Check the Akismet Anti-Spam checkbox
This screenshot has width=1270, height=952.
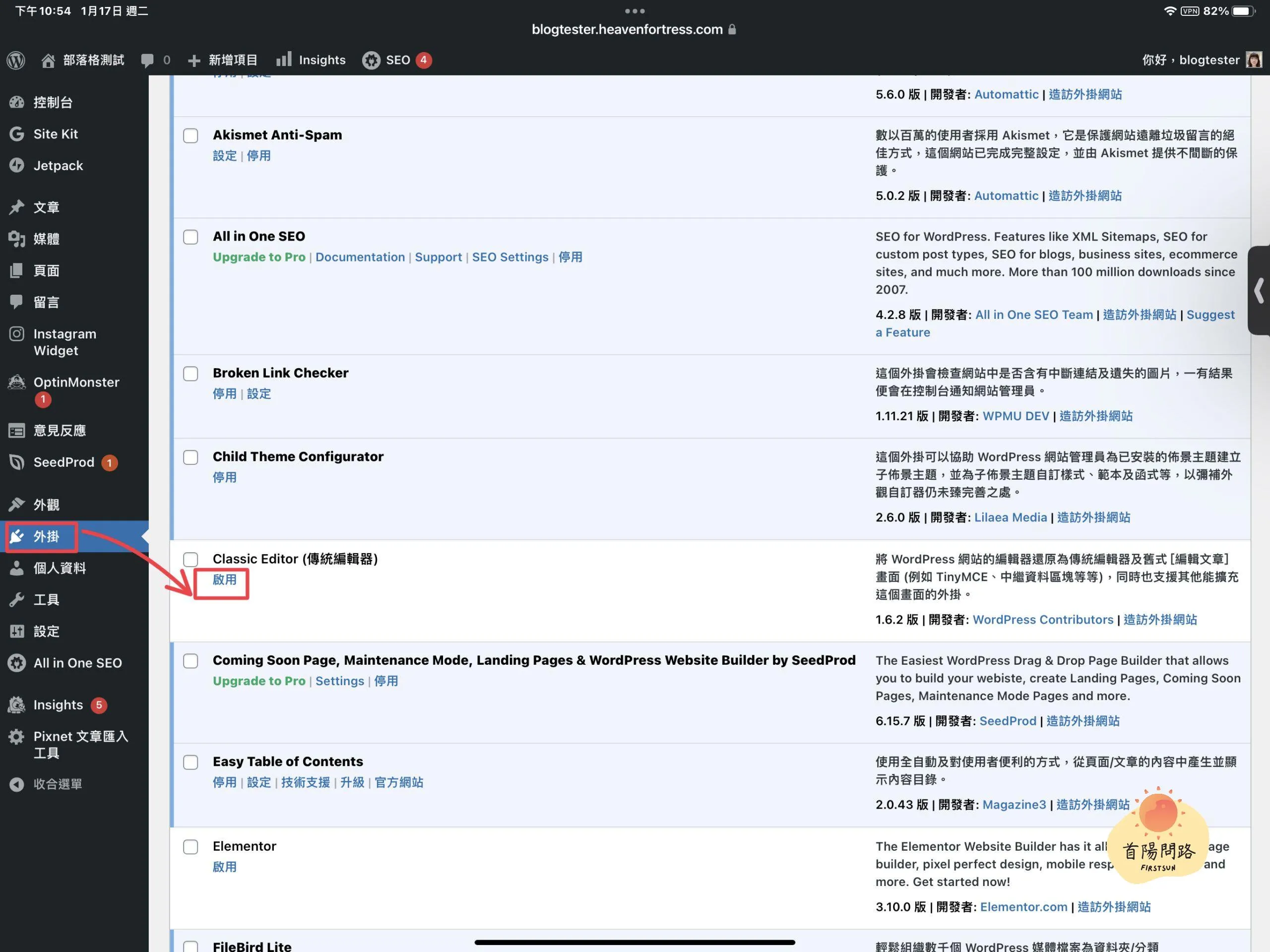pyautogui.click(x=190, y=135)
